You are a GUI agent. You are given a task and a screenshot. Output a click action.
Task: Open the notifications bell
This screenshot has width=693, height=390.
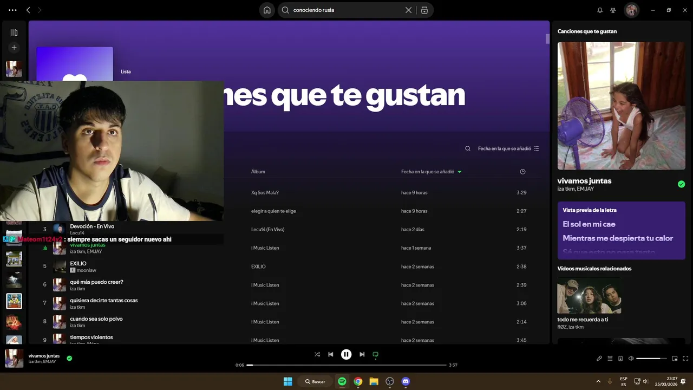(x=600, y=10)
